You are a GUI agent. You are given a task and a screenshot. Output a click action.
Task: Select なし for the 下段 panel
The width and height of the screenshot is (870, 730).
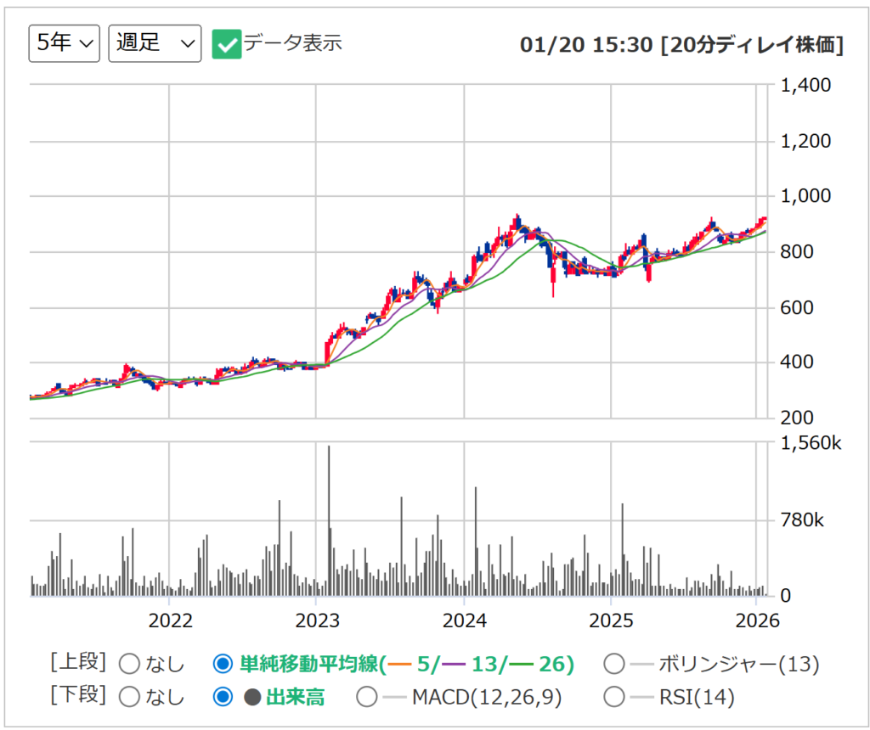[x=130, y=697]
